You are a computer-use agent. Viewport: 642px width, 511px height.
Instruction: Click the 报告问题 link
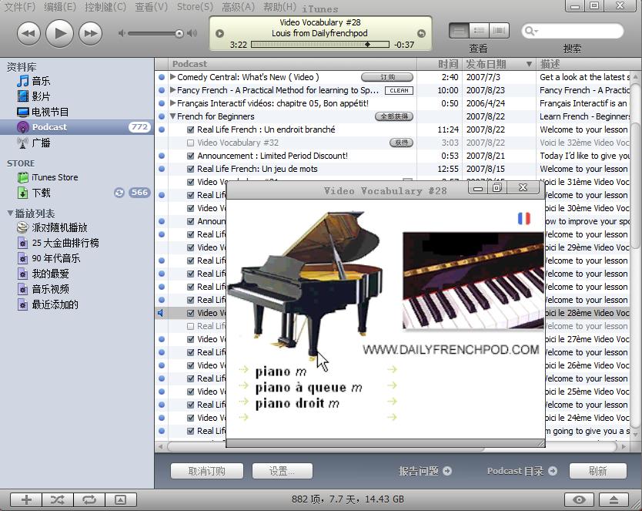(x=425, y=471)
